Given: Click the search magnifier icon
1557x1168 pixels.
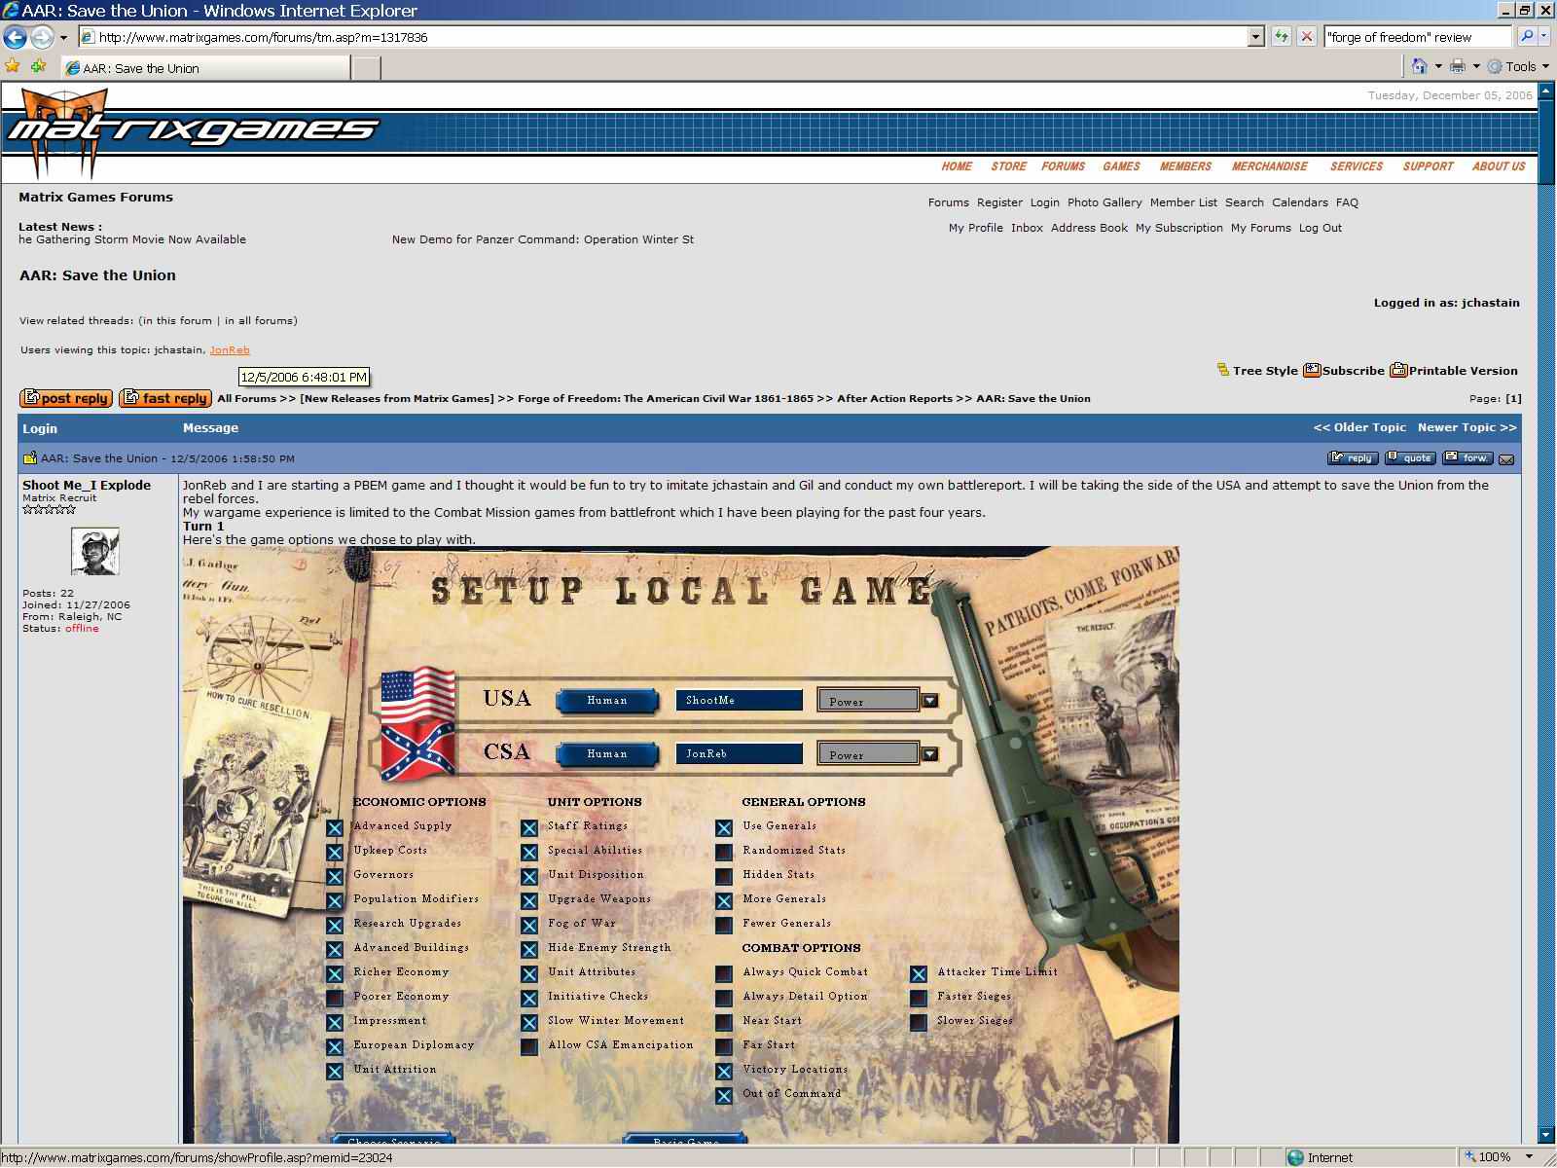Looking at the screenshot, I should pos(1527,37).
